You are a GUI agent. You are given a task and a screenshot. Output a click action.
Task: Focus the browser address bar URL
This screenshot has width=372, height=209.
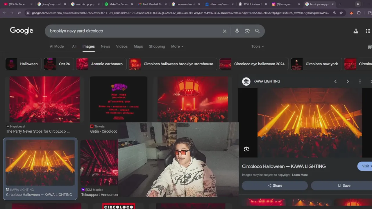(180, 13)
